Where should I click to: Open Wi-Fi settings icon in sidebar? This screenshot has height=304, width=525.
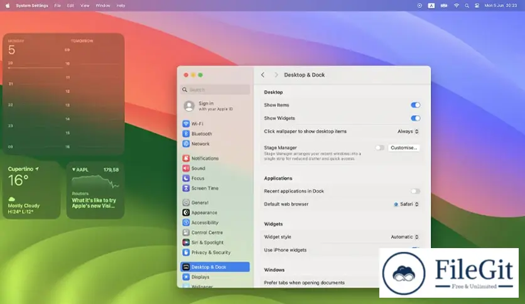click(186, 124)
